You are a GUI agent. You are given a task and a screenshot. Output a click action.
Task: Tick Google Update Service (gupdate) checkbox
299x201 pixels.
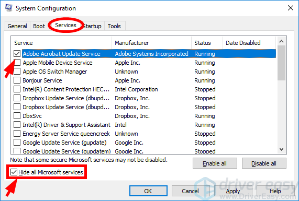pyautogui.click(x=17, y=143)
